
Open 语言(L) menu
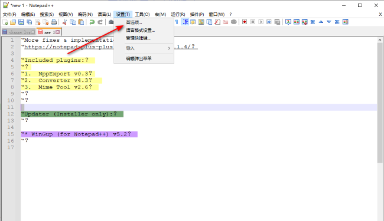click(105, 14)
